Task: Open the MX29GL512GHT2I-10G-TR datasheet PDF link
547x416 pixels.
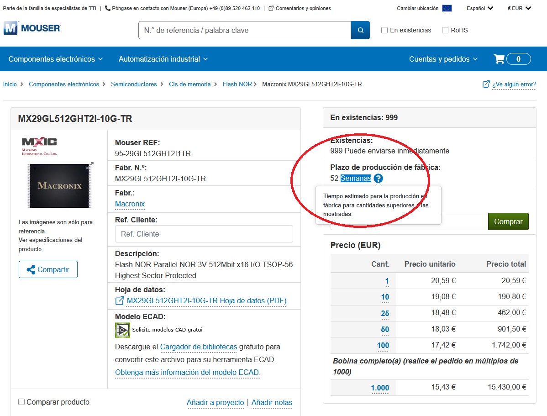Action: coord(206,301)
